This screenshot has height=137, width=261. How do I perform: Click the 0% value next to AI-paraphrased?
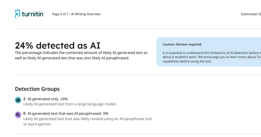[x=106, y=113]
